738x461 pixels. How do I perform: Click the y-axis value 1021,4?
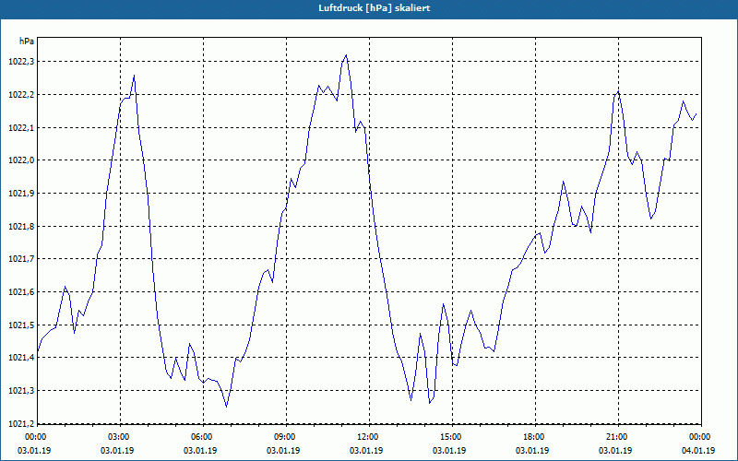pyautogui.click(x=21, y=358)
